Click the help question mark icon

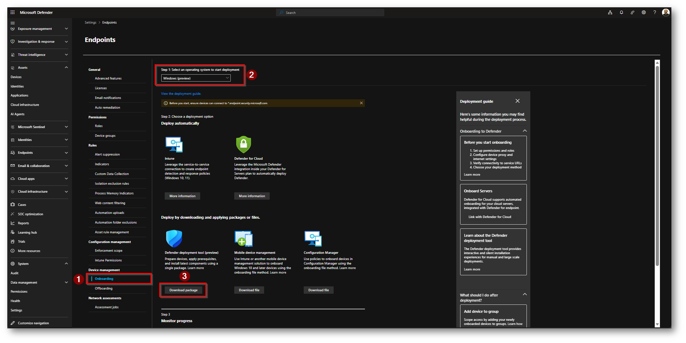655,12
